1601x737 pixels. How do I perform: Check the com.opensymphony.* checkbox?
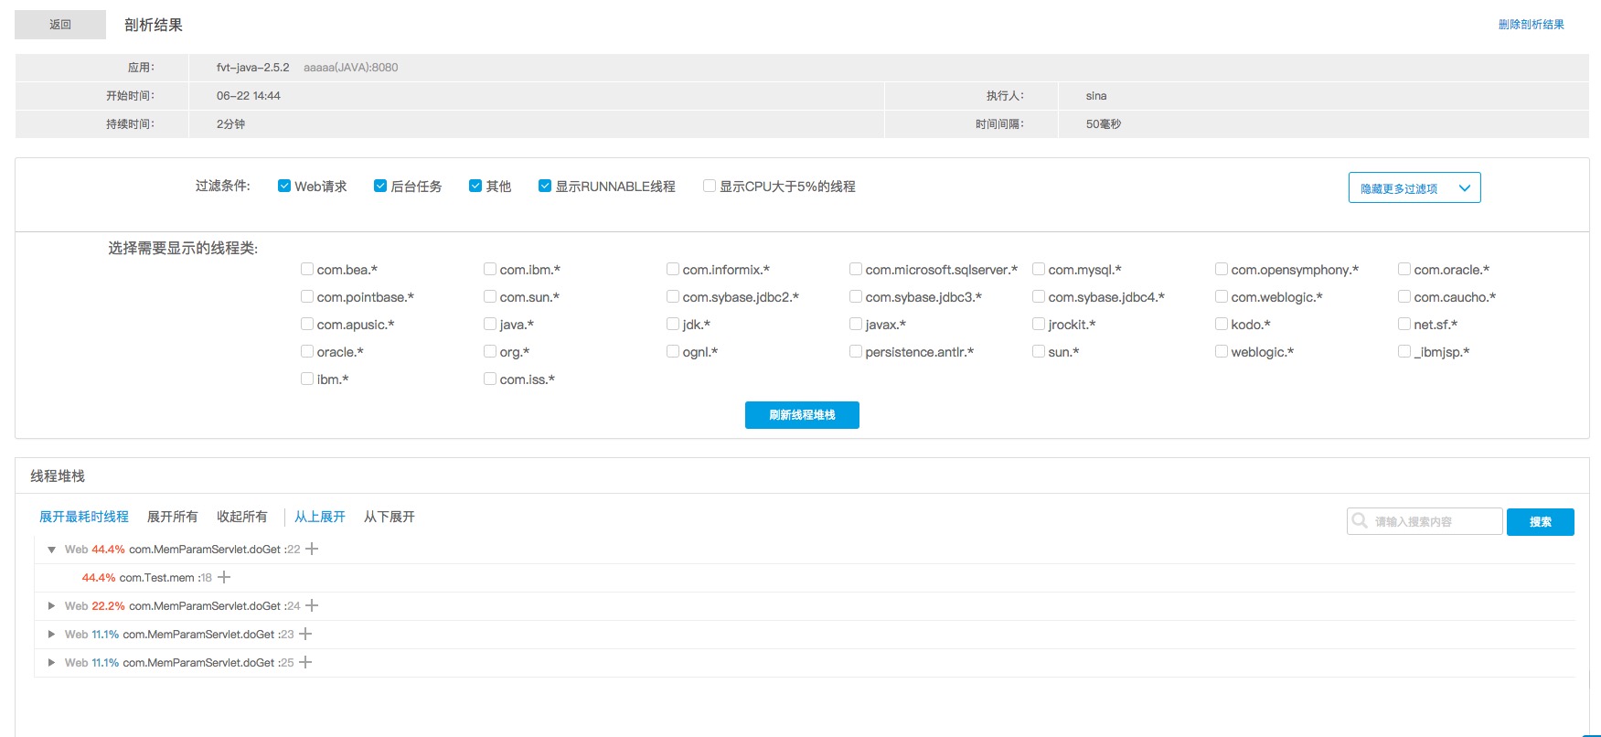[x=1222, y=269]
